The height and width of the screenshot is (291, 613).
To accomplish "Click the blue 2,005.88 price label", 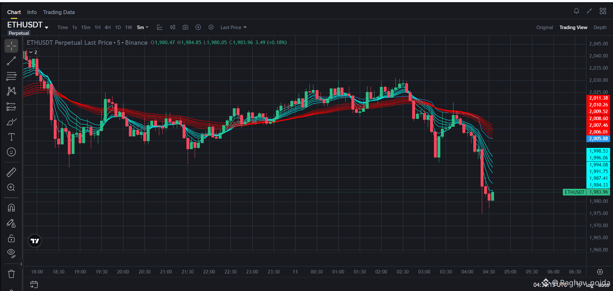I will coord(598,139).
